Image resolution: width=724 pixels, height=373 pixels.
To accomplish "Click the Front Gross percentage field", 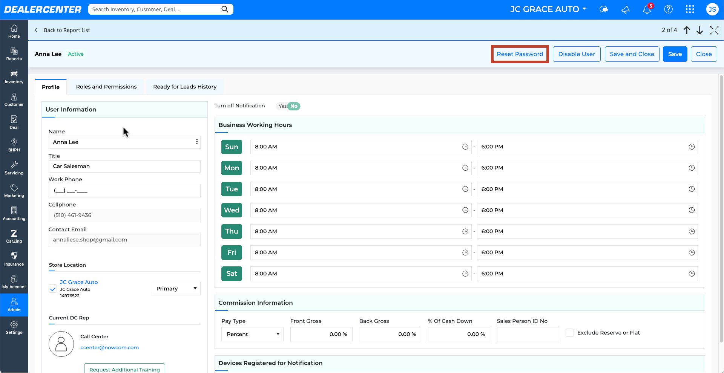I will (321, 334).
